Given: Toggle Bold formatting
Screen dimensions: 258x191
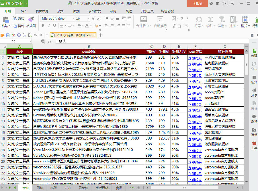Looking at the screenshot, I should tap(43, 26).
